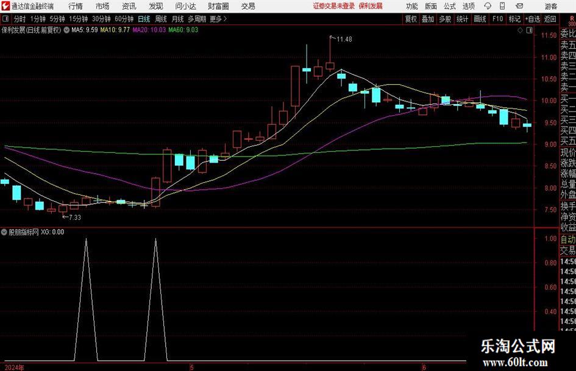Switch to the 月线 monthly tab

177,19
